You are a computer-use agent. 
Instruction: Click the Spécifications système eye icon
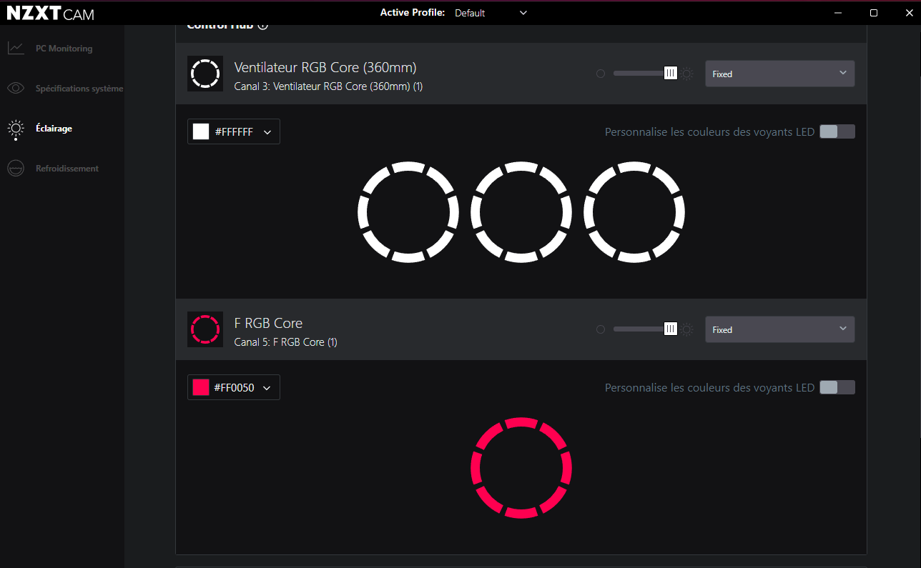pyautogui.click(x=16, y=89)
